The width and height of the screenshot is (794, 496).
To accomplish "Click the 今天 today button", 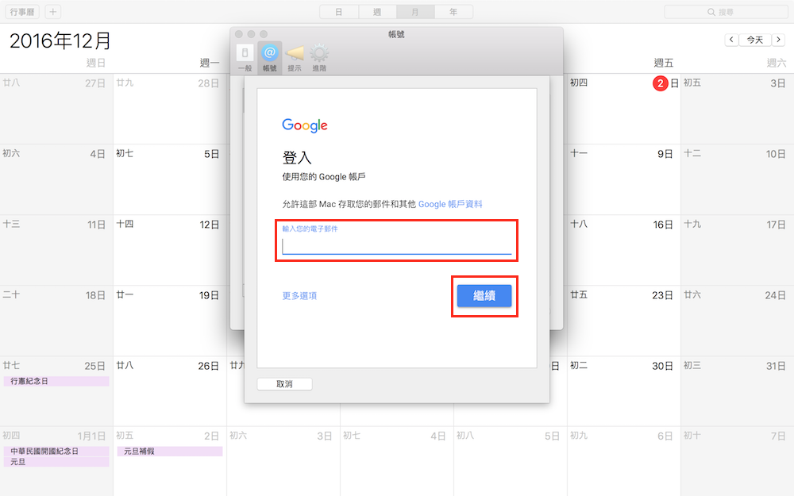I will tap(754, 40).
